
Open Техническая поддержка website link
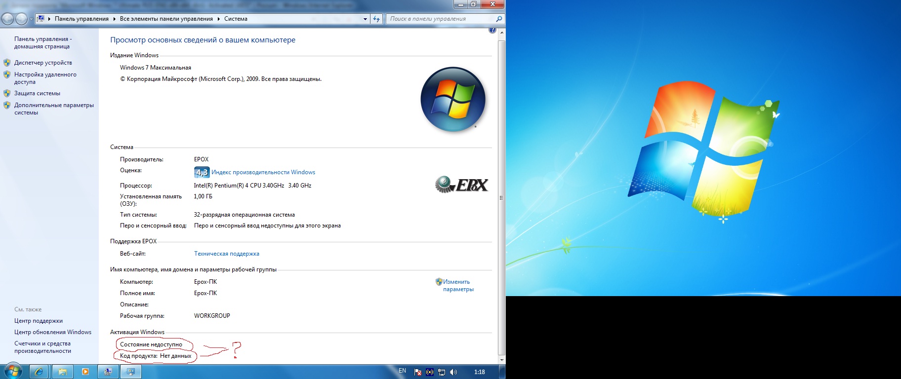227,254
